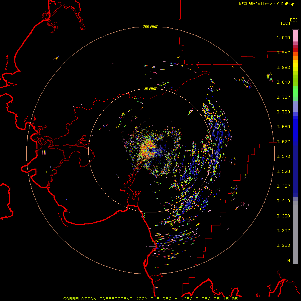Click the 0.253 legend value

[x=283, y=245]
